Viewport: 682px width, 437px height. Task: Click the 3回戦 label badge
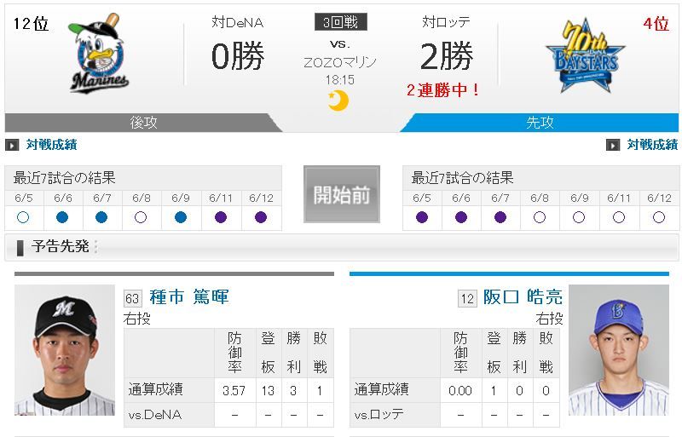340,22
